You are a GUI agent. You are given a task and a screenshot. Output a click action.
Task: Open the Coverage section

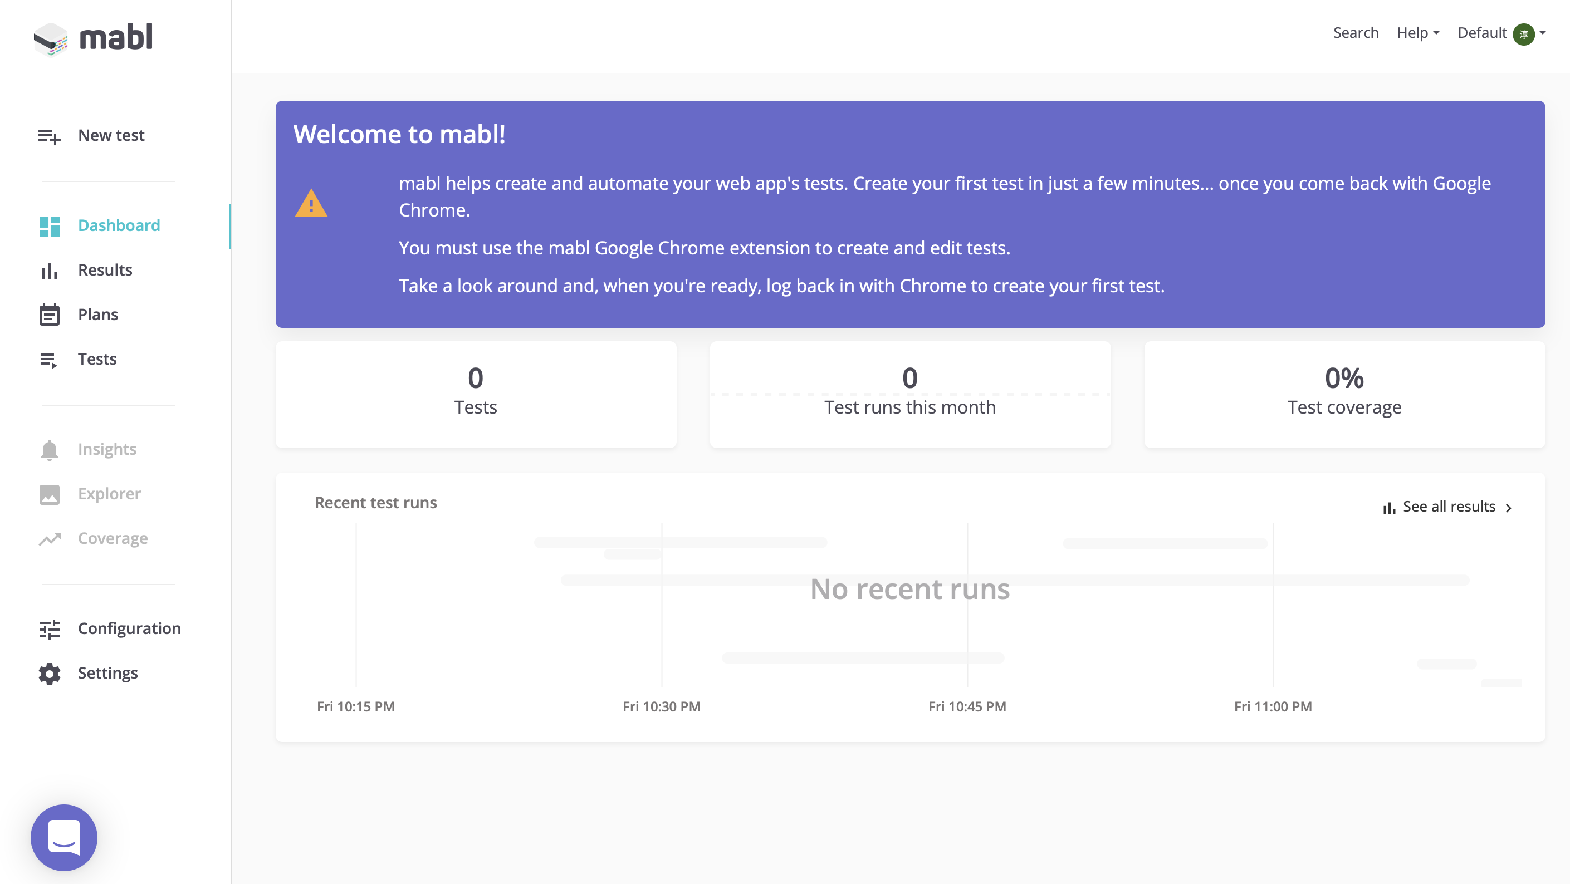[x=113, y=538]
